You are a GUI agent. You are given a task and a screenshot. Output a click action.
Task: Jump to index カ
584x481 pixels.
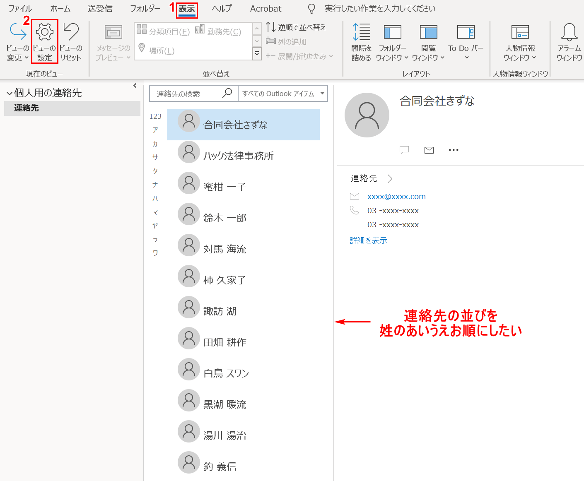[x=155, y=144]
